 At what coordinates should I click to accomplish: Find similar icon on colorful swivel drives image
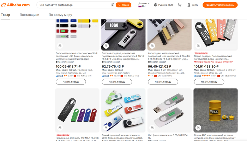106,128
